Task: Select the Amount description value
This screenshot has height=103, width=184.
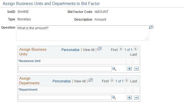Action: [100, 20]
